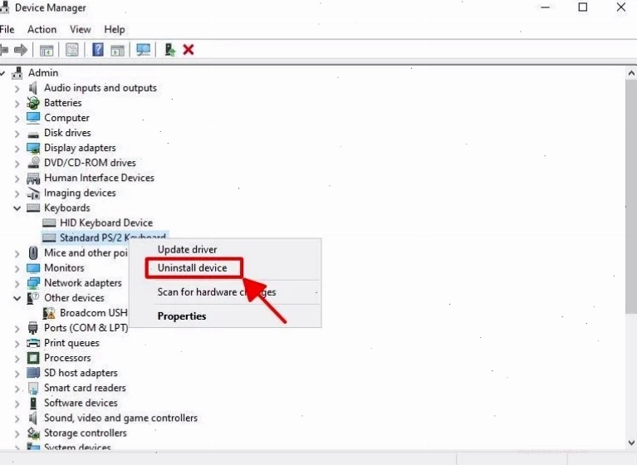This screenshot has height=465, width=637.
Task: Click the Network adapters category icon
Action: point(33,282)
